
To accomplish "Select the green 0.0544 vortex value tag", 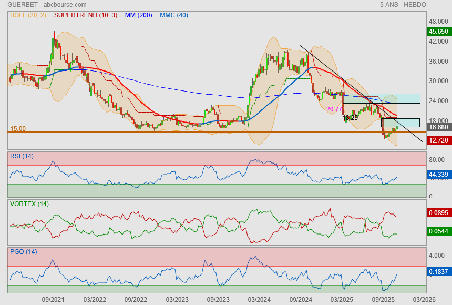I will click(x=439, y=231).
